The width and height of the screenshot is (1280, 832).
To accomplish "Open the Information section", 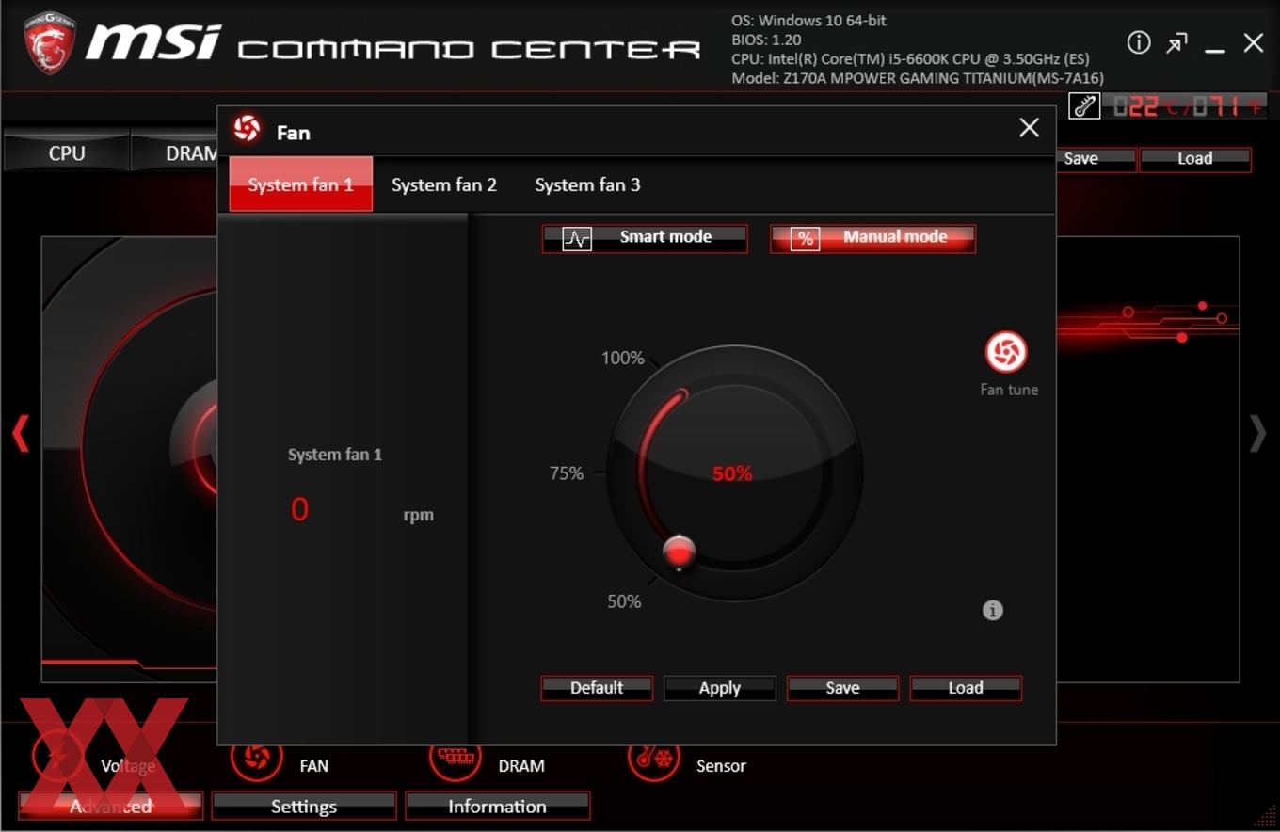I will [498, 807].
